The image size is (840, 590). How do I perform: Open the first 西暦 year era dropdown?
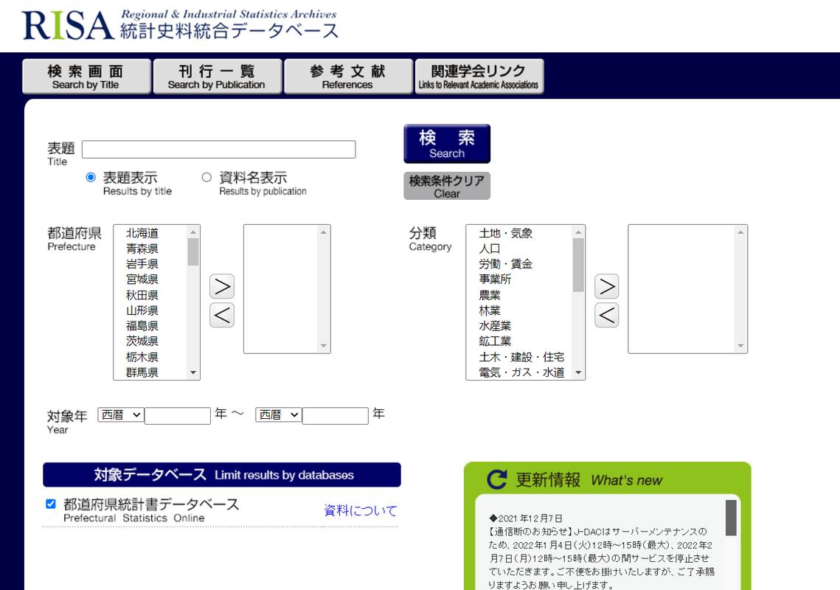(x=121, y=414)
